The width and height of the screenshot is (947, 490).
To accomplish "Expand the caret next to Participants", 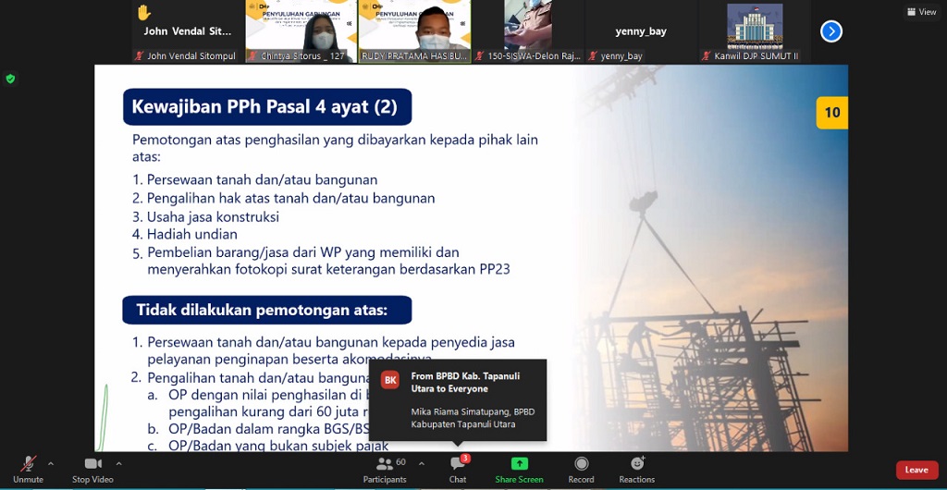I will [422, 463].
